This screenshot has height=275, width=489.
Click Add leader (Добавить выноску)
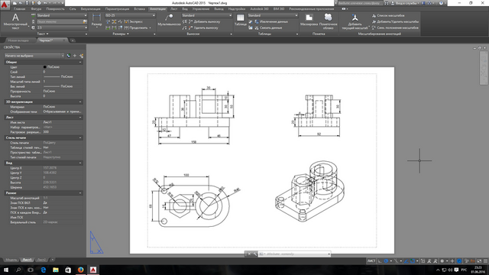(x=204, y=21)
